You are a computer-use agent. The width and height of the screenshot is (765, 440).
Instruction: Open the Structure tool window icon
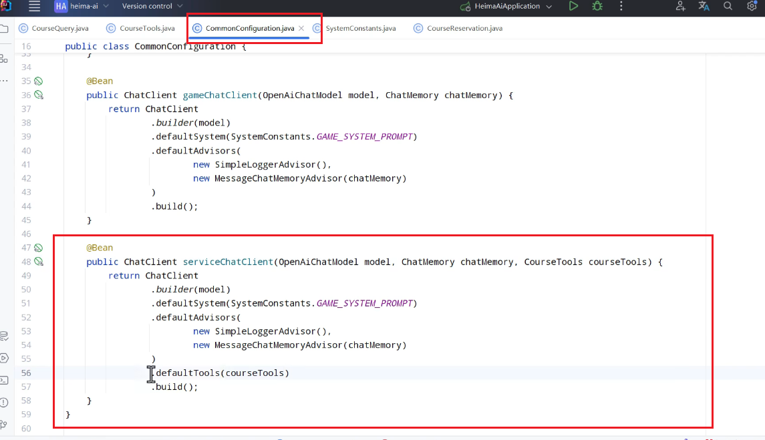(4, 59)
